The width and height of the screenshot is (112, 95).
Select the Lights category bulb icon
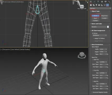[x=96, y=5]
